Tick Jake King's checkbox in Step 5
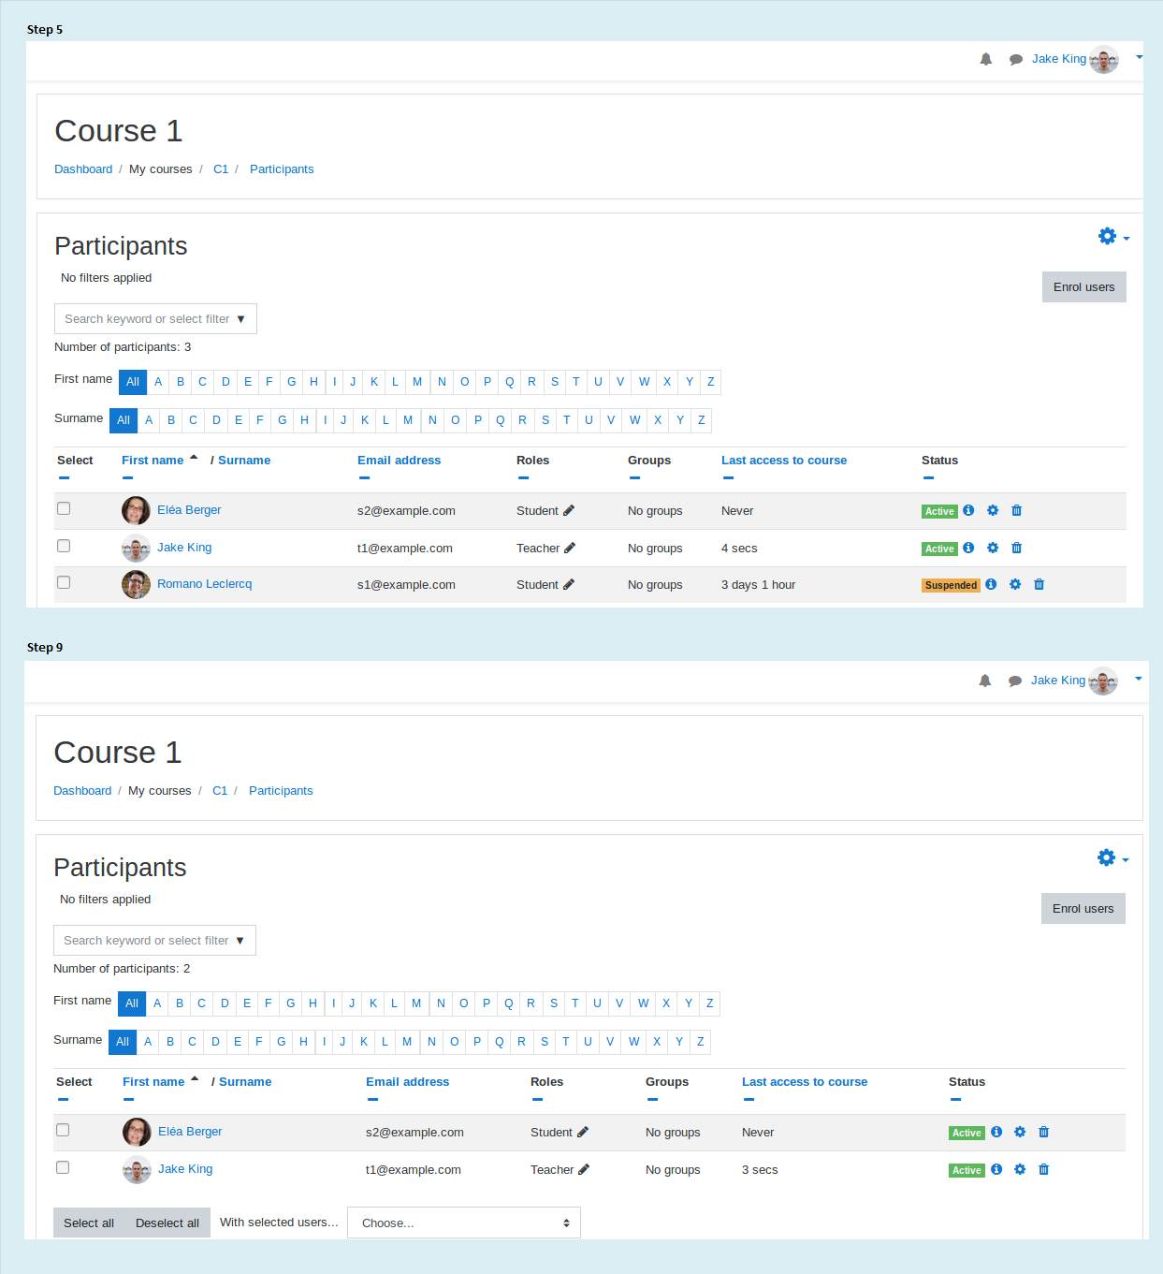Viewport: 1163px width, 1274px height. tap(64, 546)
